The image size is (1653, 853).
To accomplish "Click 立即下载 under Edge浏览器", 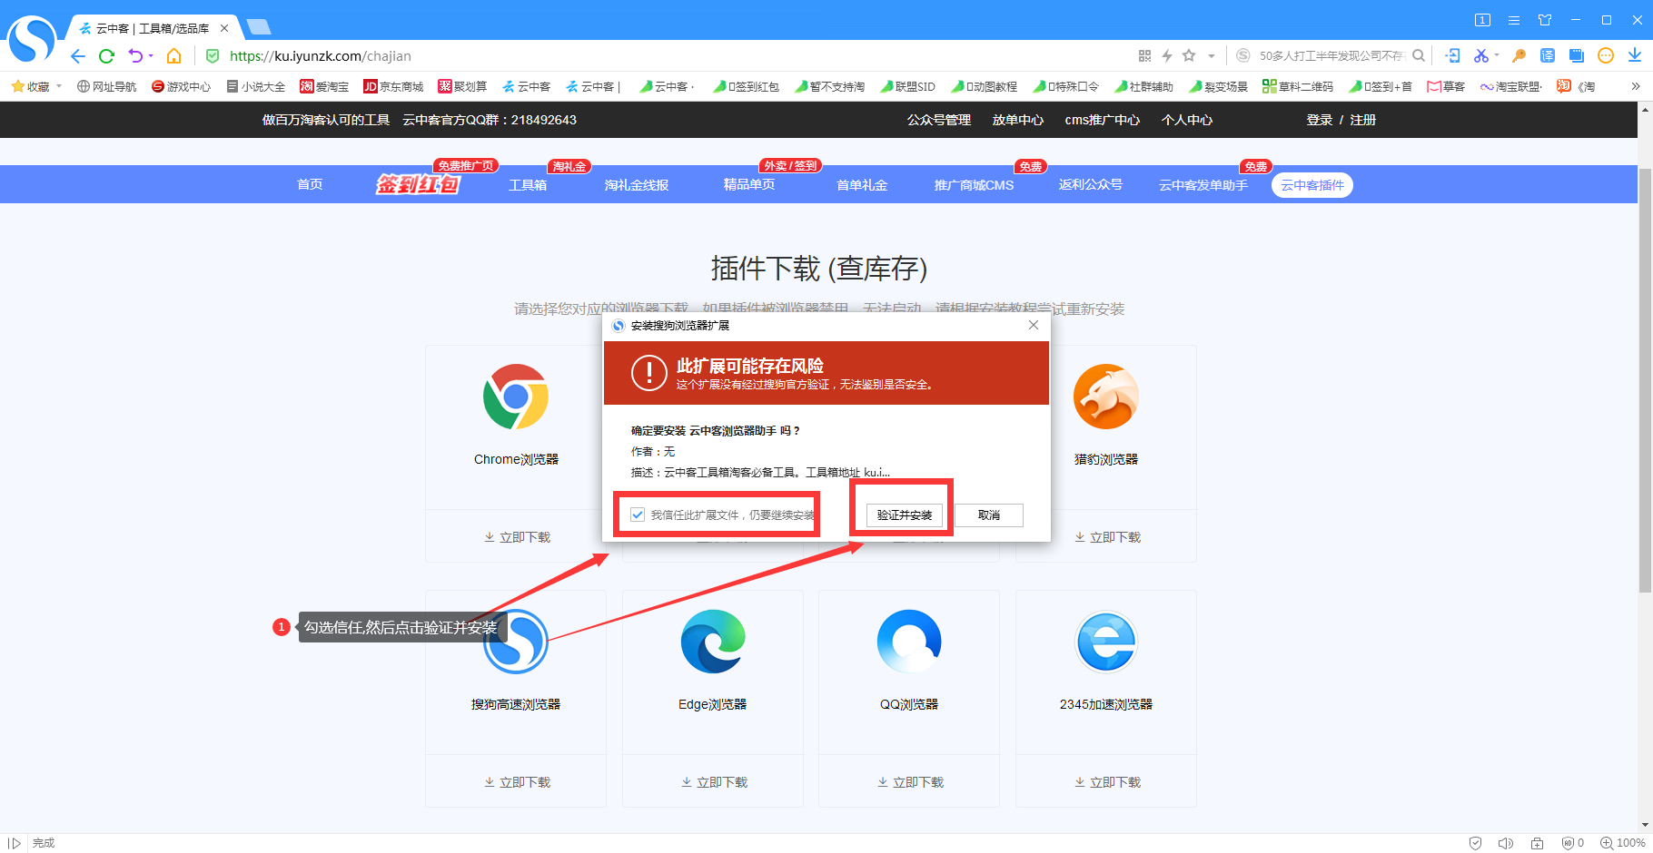I will (712, 781).
